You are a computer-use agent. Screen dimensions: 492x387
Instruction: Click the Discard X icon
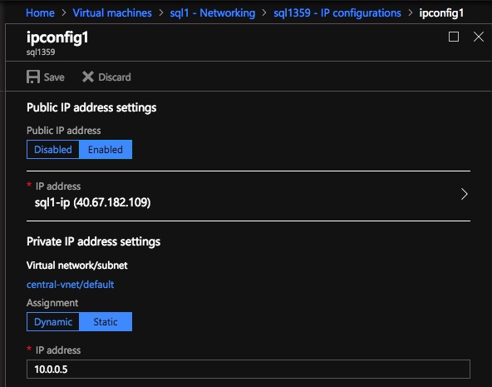pos(88,77)
